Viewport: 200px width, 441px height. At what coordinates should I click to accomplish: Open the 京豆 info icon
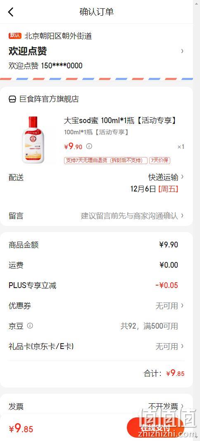(30, 326)
